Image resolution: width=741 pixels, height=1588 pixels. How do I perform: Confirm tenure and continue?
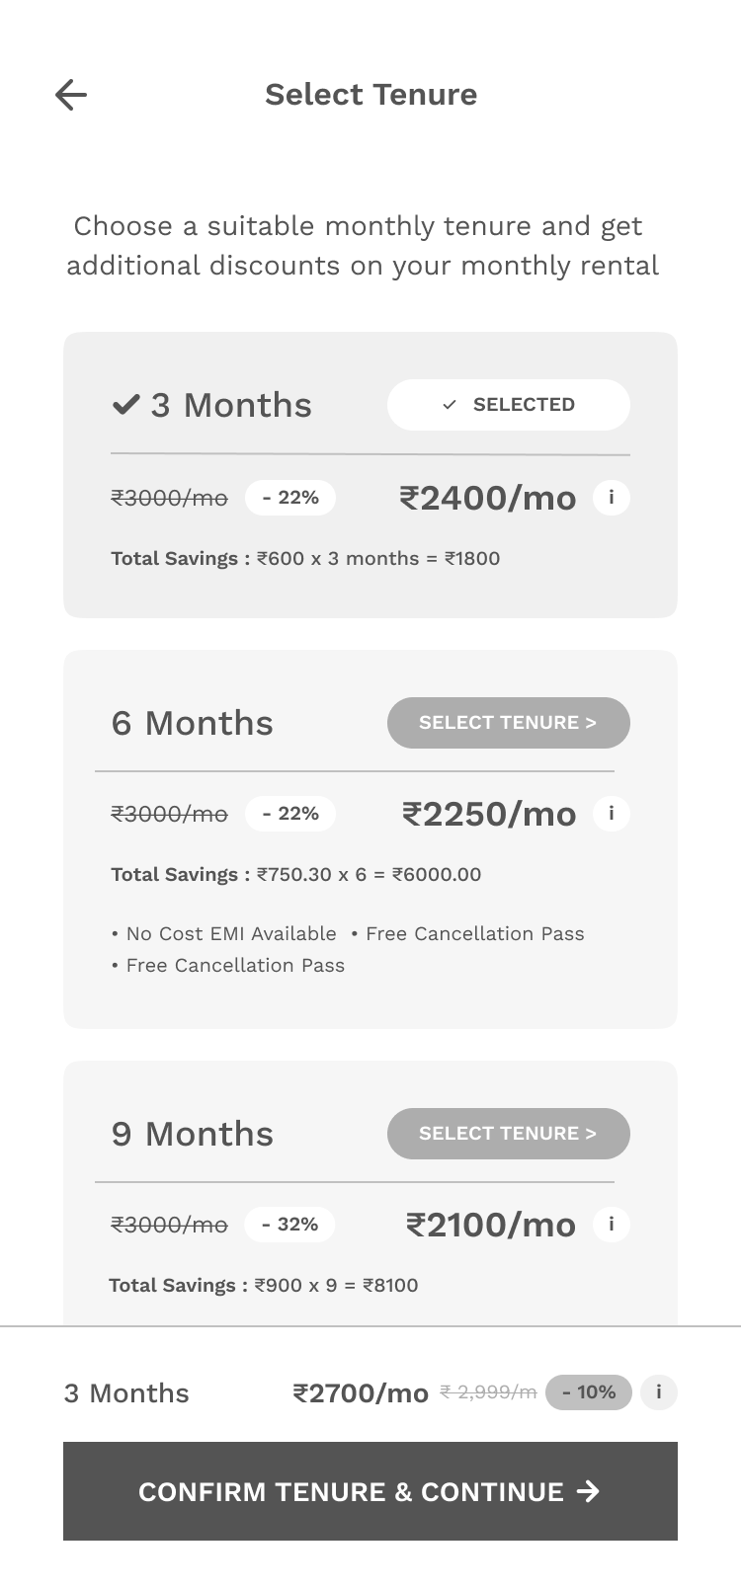(x=370, y=1491)
